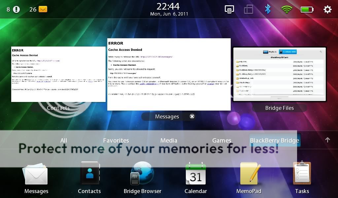Click the ERROR heading in Messages card
Viewport: 338px width, 198px height.
click(116, 43)
